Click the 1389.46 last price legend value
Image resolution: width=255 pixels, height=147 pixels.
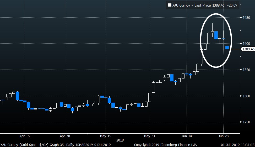[218, 5]
